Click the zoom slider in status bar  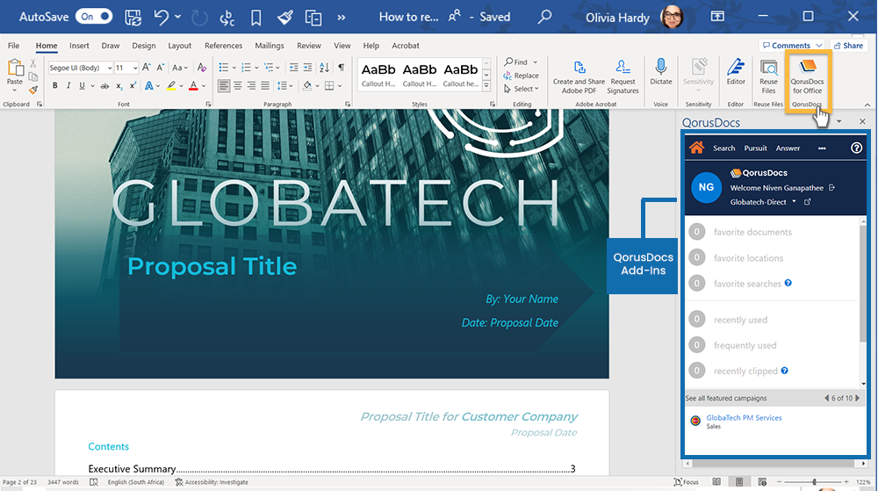point(814,482)
